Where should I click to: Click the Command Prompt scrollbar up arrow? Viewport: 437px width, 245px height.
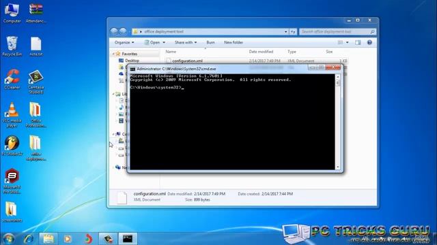click(338, 77)
